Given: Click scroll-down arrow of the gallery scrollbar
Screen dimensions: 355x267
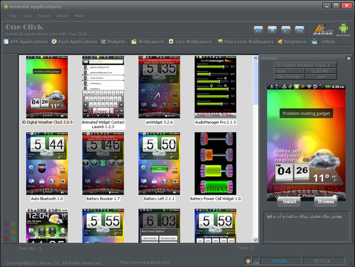Looking at the screenshot, I should point(256,240).
